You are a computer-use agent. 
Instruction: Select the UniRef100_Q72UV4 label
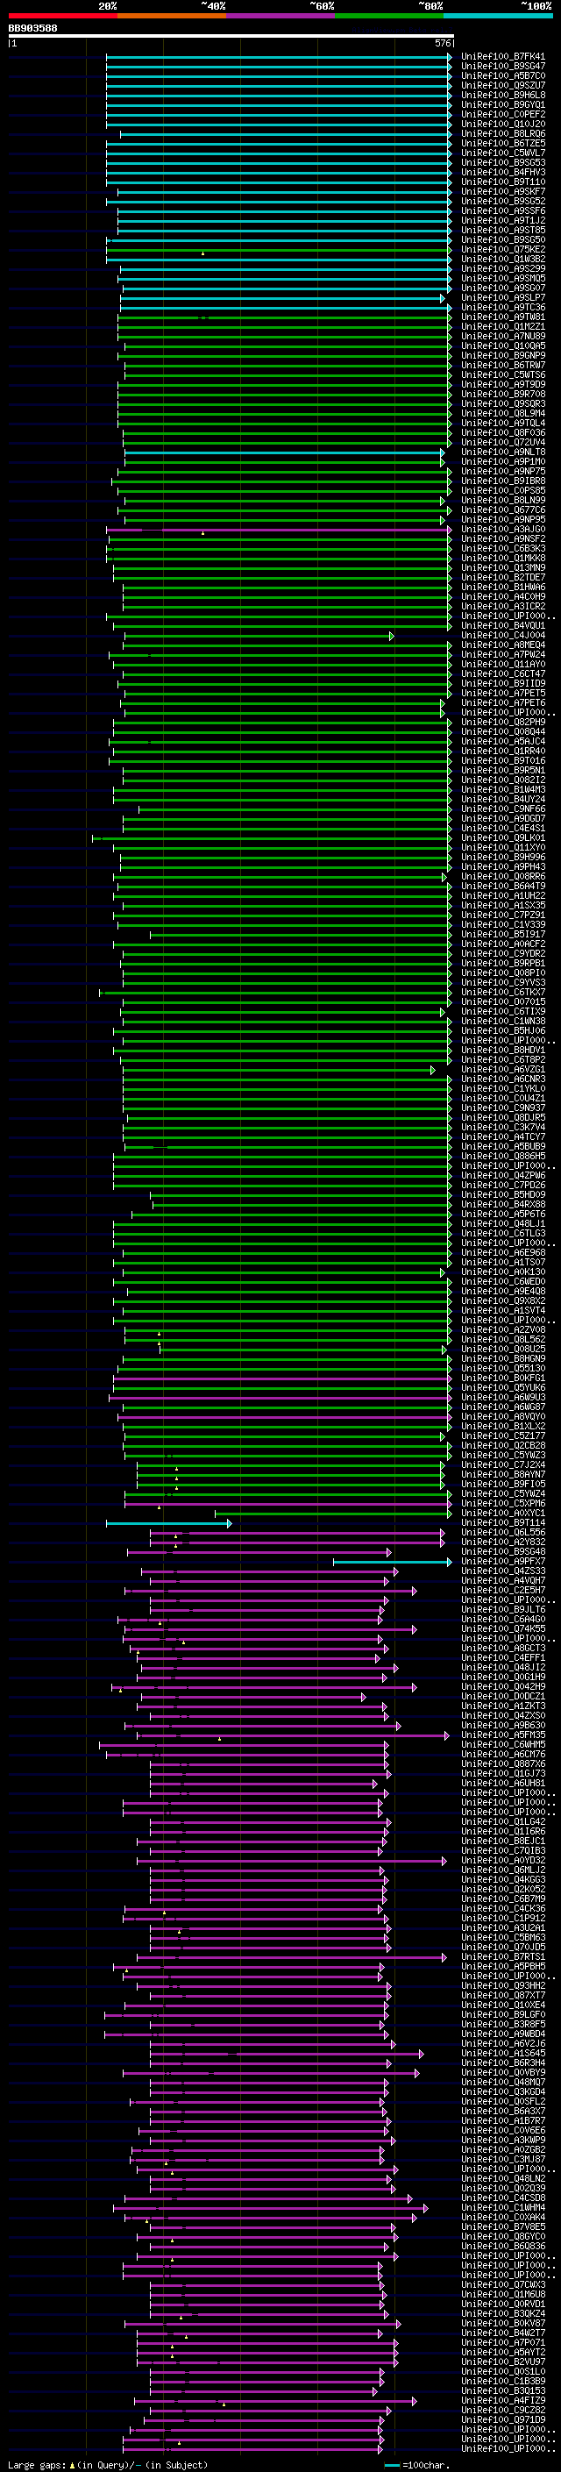502,442
